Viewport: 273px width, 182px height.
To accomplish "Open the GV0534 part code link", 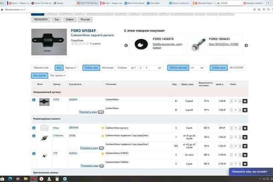I will 73,153.
